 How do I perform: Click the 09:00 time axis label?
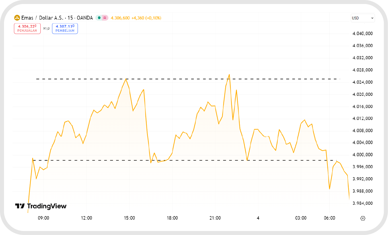44,218
